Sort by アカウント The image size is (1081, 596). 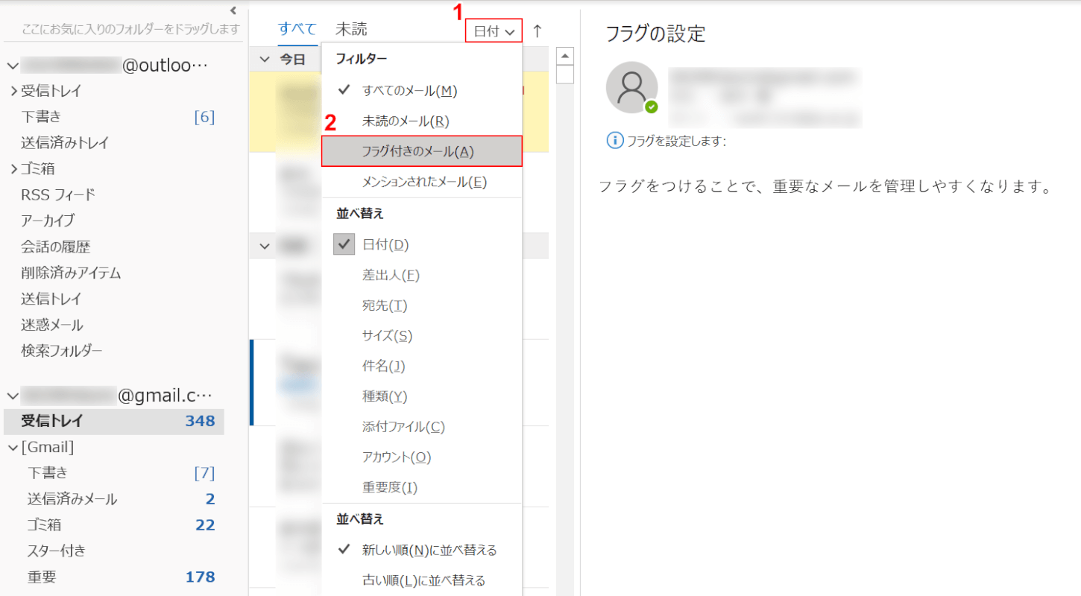pos(422,457)
